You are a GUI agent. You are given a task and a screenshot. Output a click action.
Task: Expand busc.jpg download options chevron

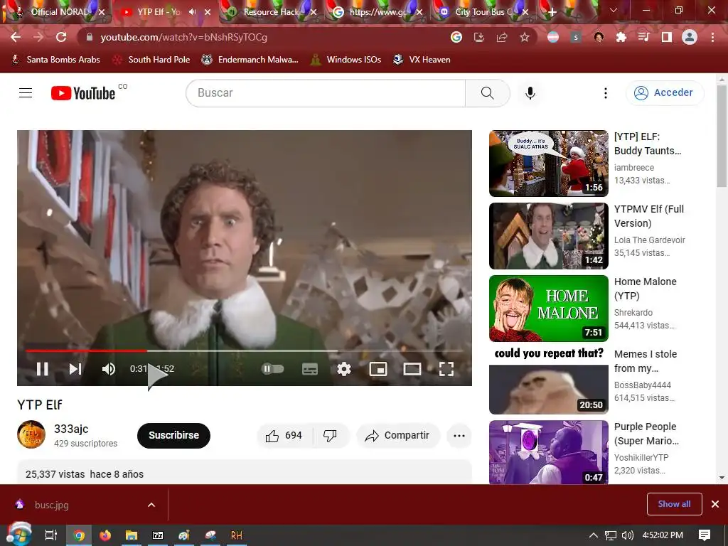(151, 505)
